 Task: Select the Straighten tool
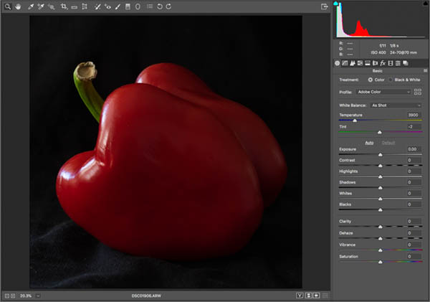(75, 7)
